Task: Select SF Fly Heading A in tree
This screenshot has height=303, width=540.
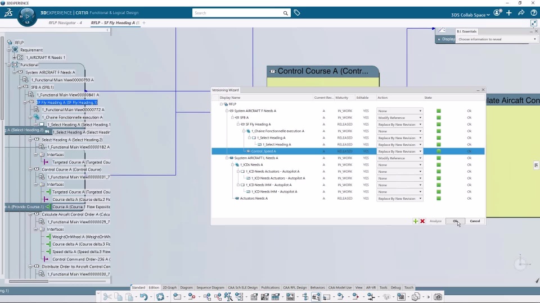Action: (x=67, y=102)
